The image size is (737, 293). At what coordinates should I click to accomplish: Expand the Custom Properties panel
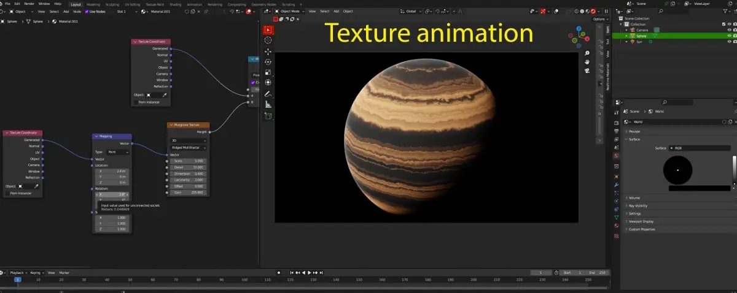coord(641,229)
